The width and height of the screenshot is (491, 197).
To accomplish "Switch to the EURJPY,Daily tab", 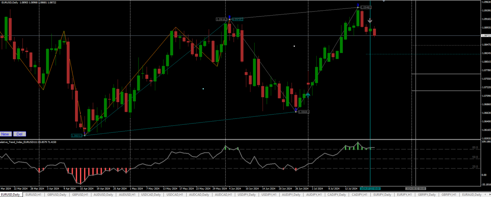I will [x=382, y=195].
